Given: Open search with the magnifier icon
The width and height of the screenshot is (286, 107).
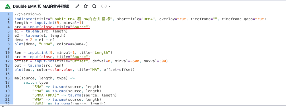Looking at the screenshot, I should click(94, 6).
